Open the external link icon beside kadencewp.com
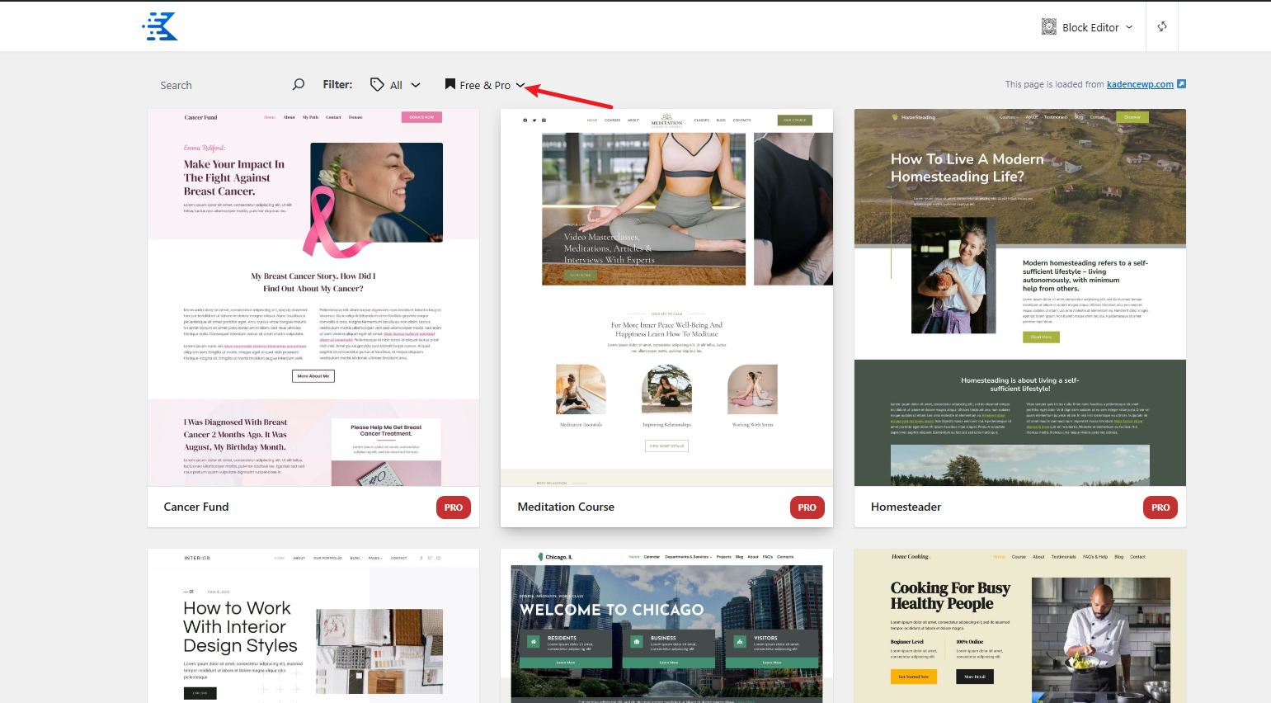This screenshot has width=1271, height=703. (1181, 84)
